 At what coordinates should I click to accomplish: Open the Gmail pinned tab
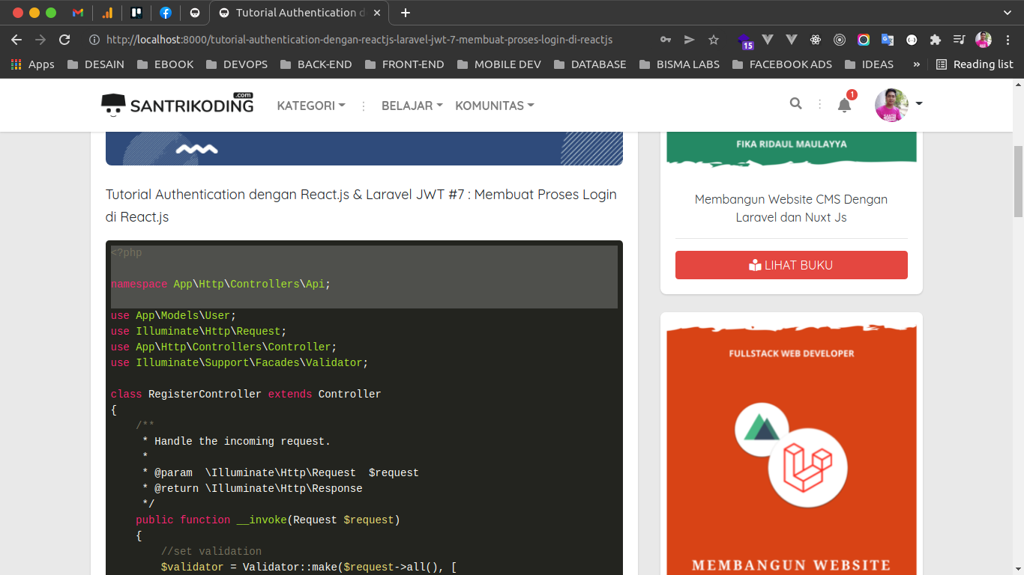point(77,12)
